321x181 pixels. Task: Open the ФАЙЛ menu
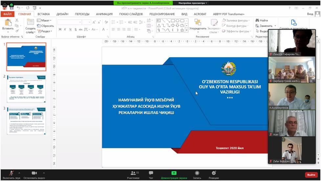(8, 14)
